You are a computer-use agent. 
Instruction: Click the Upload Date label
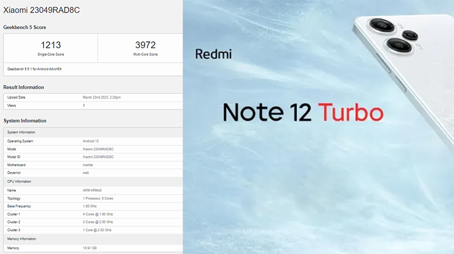click(16, 97)
